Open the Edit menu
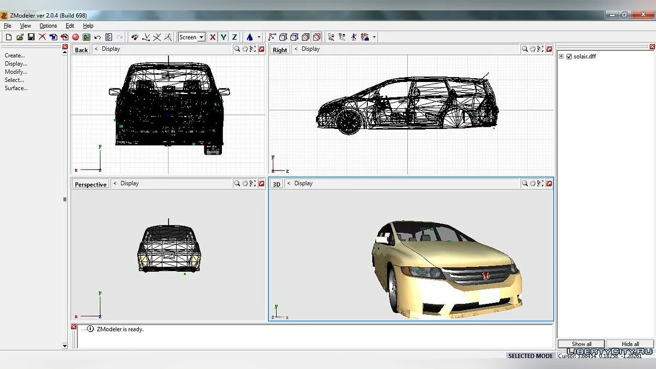Image resolution: width=656 pixels, height=369 pixels. click(70, 26)
